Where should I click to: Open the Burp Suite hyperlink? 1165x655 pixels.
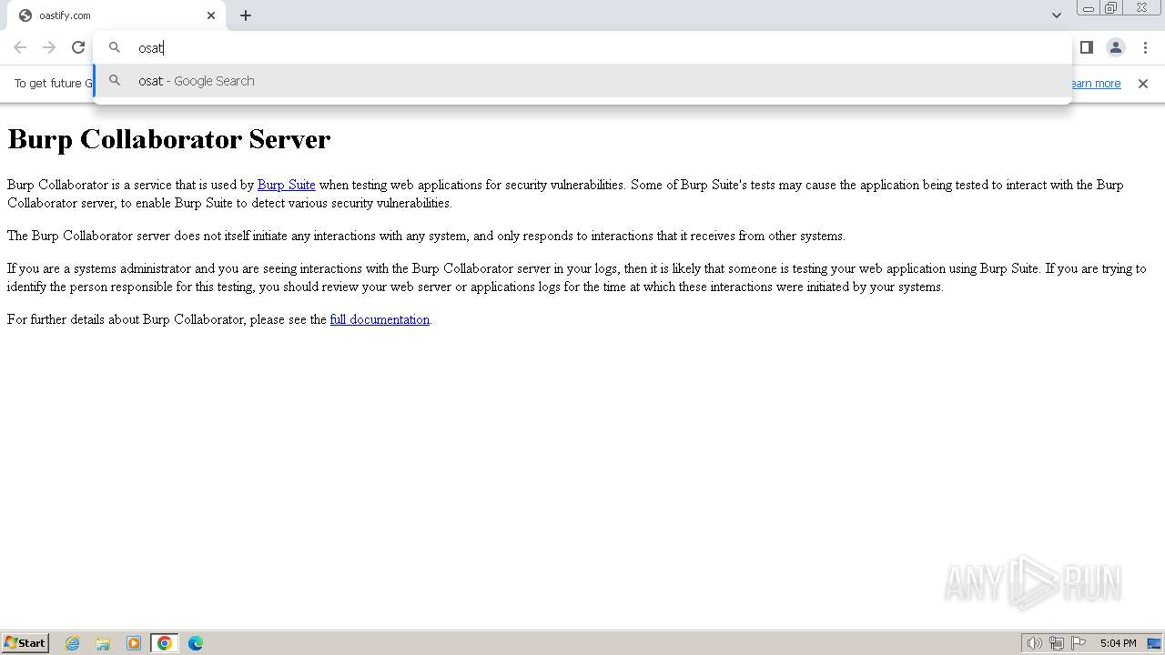click(286, 185)
